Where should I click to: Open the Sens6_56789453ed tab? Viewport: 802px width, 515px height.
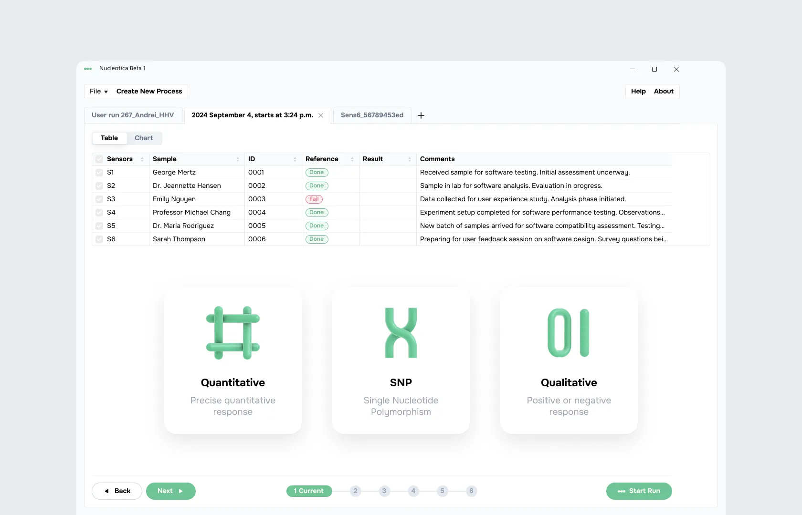[x=372, y=115]
